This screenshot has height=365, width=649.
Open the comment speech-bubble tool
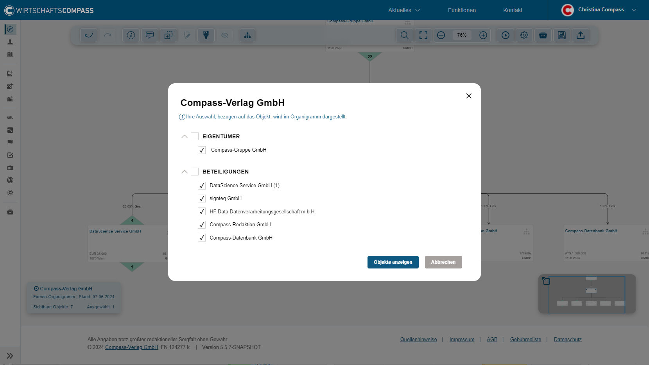coord(150,35)
